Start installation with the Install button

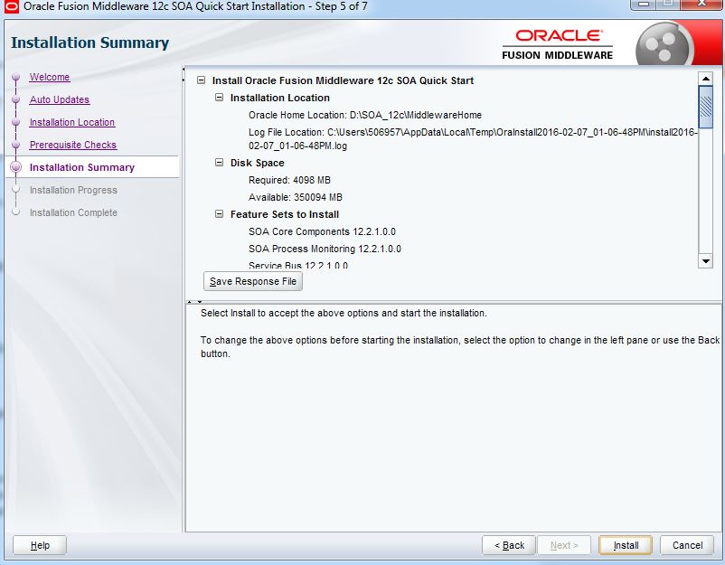(x=625, y=545)
